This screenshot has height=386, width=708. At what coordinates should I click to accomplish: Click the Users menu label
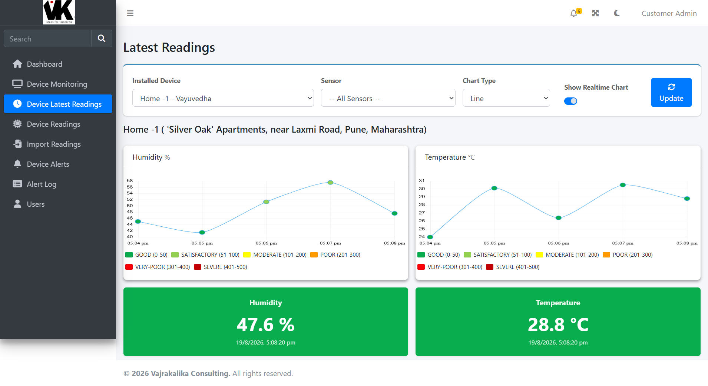[x=36, y=204]
